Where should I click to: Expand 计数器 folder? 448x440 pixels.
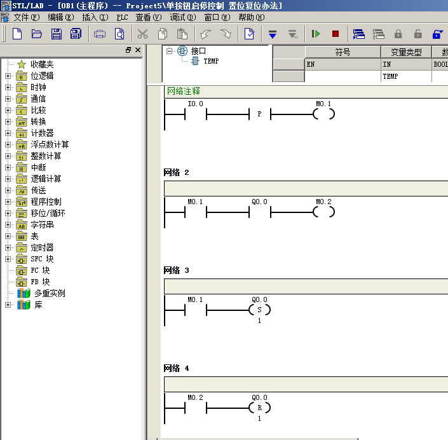click(x=8, y=134)
